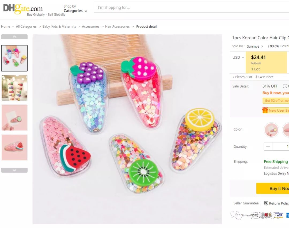Viewport: 289px width, 228px height.
Task: Click the arrow next to seller Sunmye
Action: pos(262,47)
